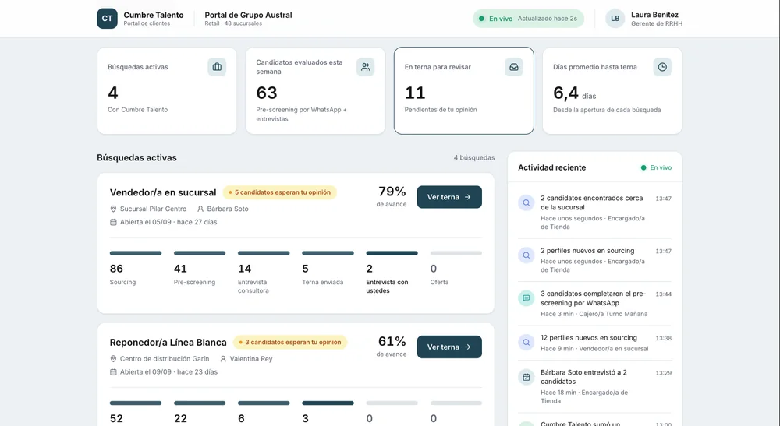Click the 13:38 activity timestamp

click(664, 338)
